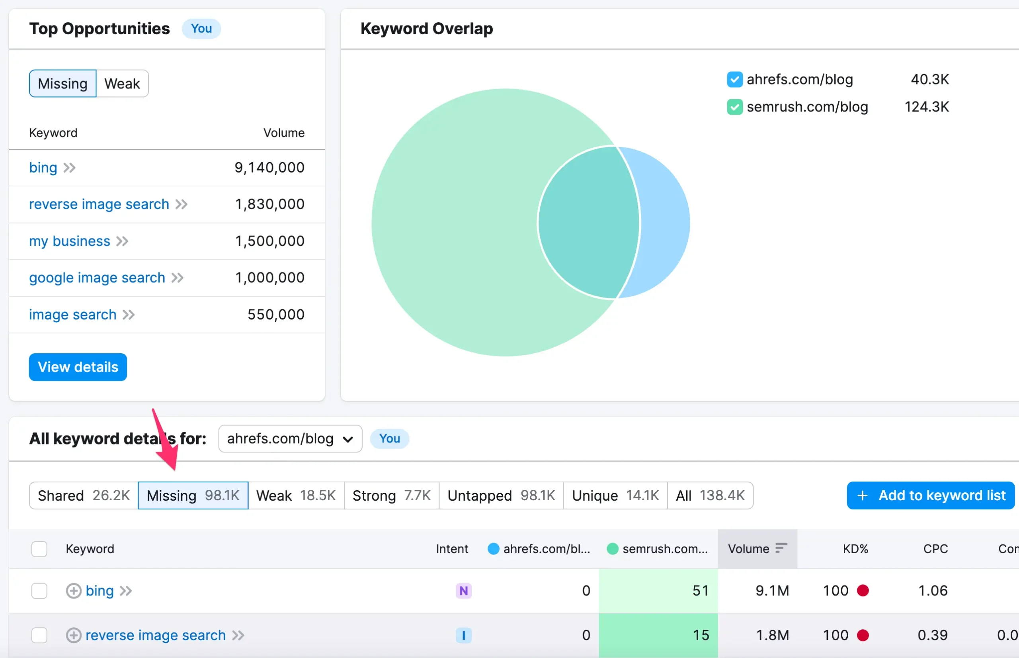Expand bing keyword details via table row chevrons

tap(126, 591)
